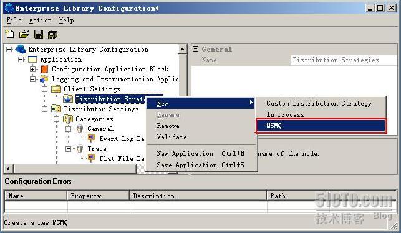Viewport: 401px width, 233px height.
Task: Click the Save Application floppy disk icon
Action: [x=39, y=34]
